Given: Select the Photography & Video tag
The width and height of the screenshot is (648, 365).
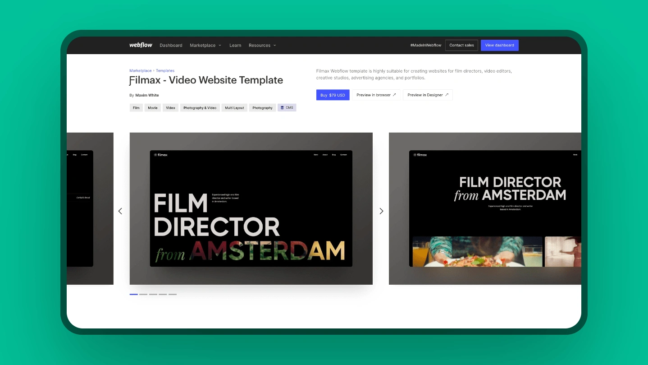Looking at the screenshot, I should point(200,108).
